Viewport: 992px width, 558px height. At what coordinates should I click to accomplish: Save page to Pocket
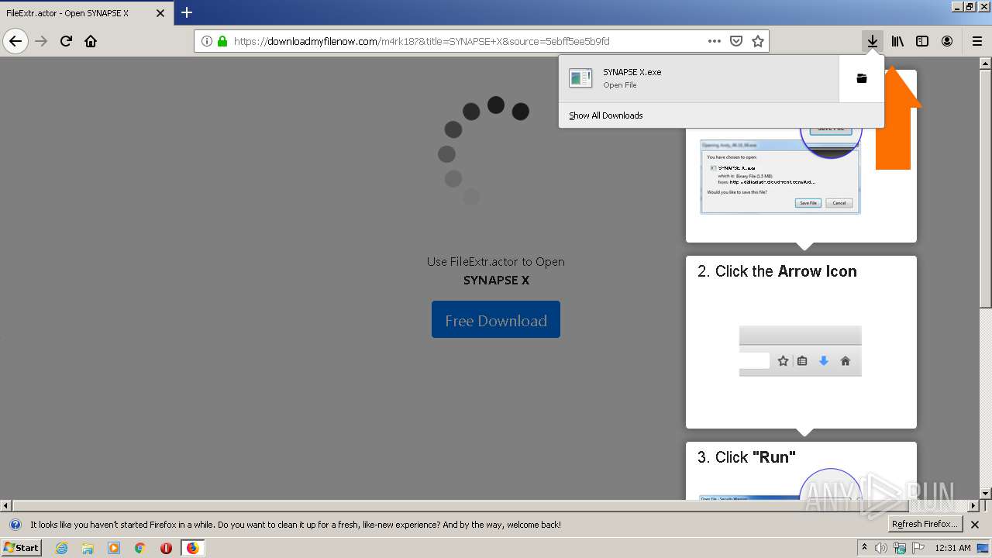(736, 41)
